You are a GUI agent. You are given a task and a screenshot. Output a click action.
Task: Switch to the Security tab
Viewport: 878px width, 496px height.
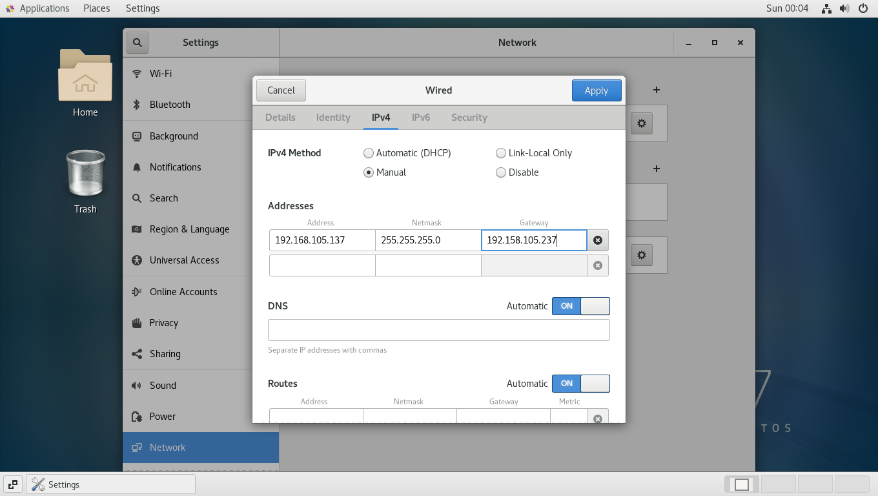pos(469,118)
